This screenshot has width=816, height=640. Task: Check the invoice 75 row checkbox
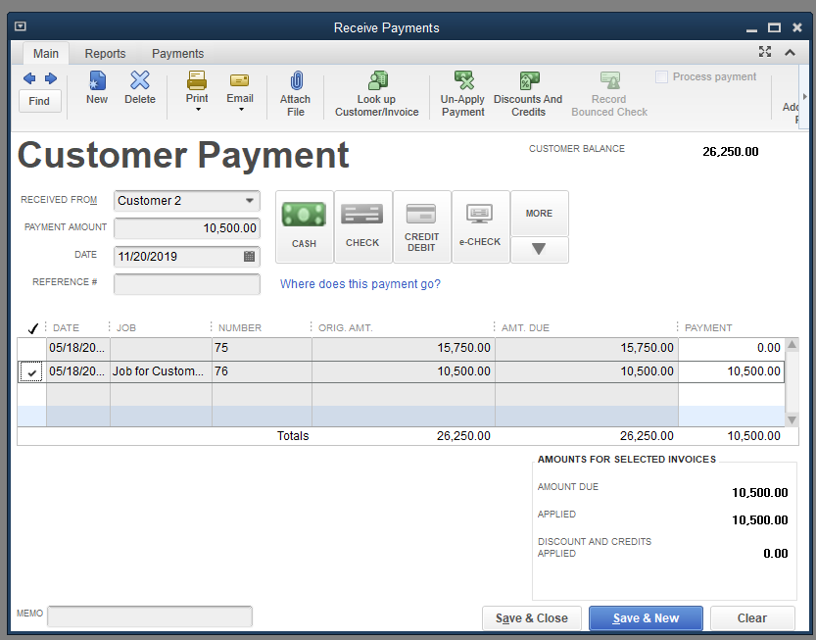(x=32, y=348)
